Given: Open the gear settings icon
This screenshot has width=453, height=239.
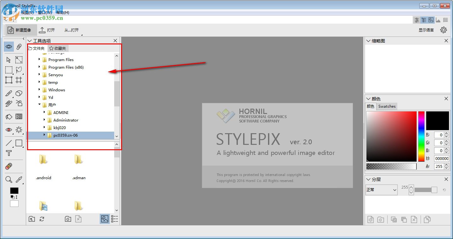Looking at the screenshot, I should click(444, 30).
